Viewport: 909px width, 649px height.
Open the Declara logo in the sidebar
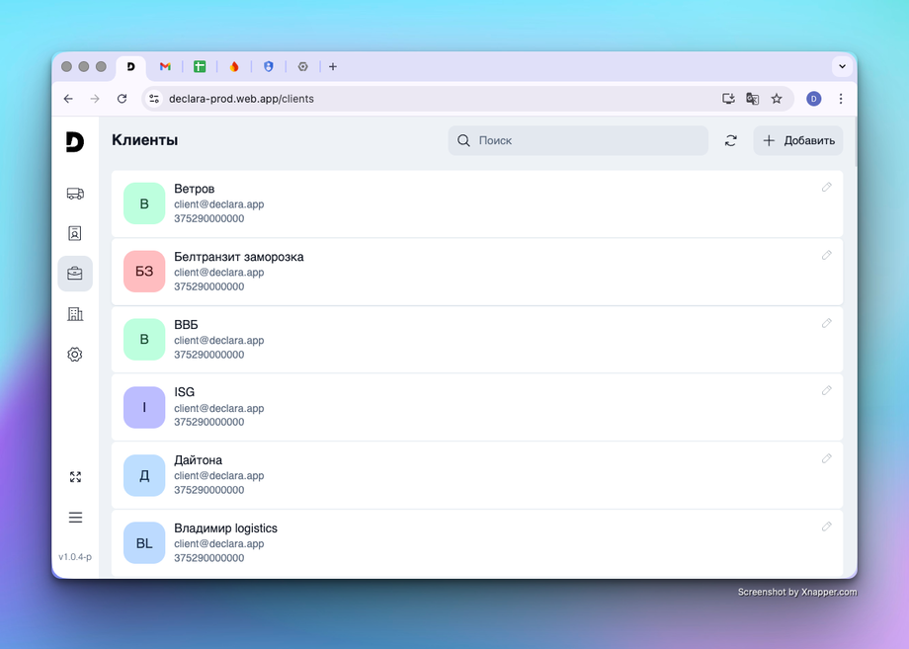[75, 141]
